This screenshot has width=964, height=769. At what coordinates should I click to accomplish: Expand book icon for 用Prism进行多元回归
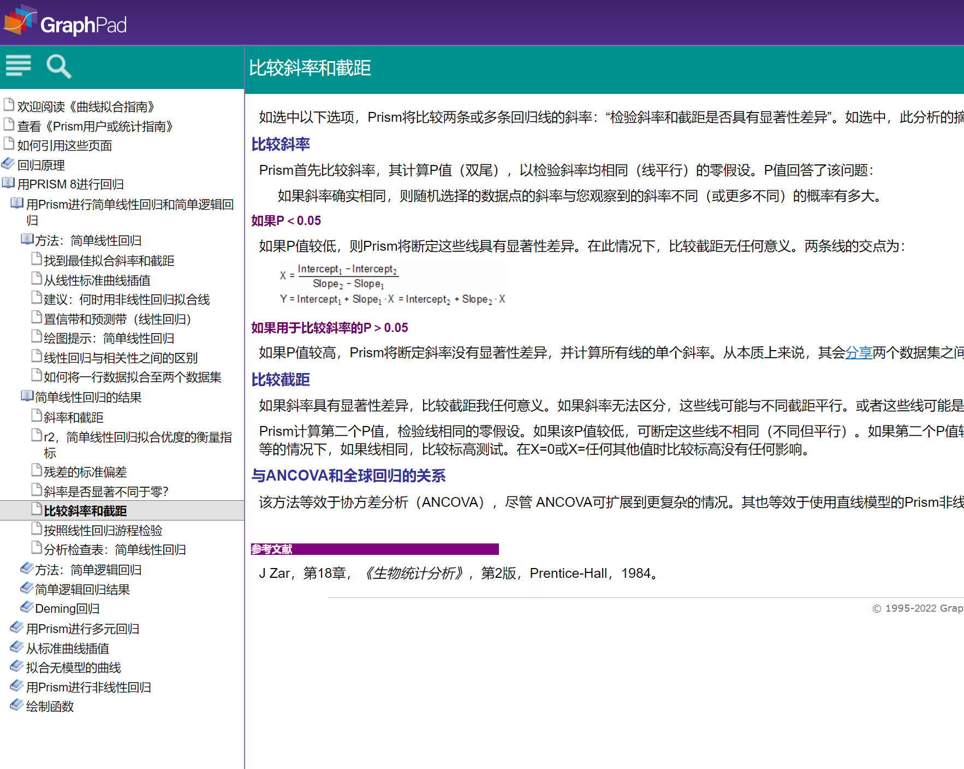17,627
